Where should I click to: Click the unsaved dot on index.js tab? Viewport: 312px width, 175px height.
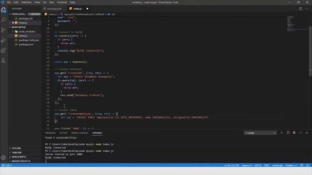(87, 9)
